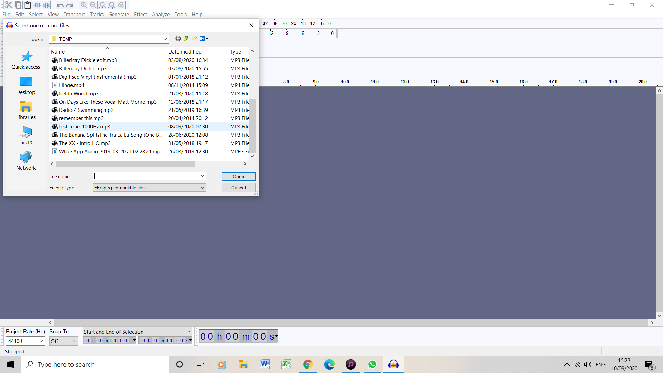Click the Open button in dialog
Viewport: 663px width, 373px height.
(238, 176)
